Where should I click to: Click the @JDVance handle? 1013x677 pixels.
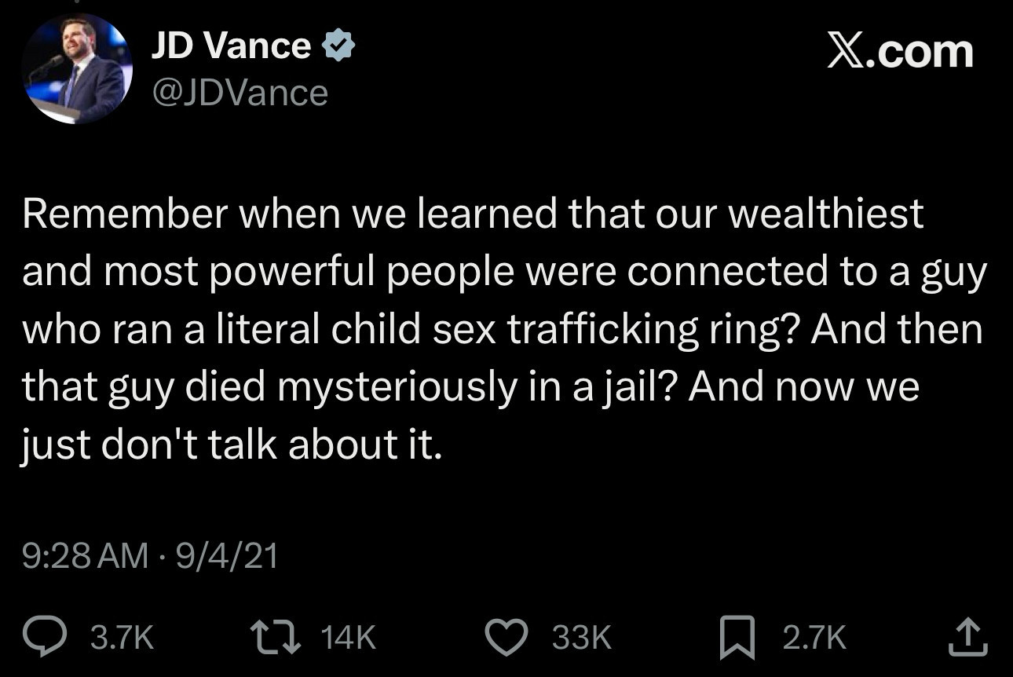240,92
